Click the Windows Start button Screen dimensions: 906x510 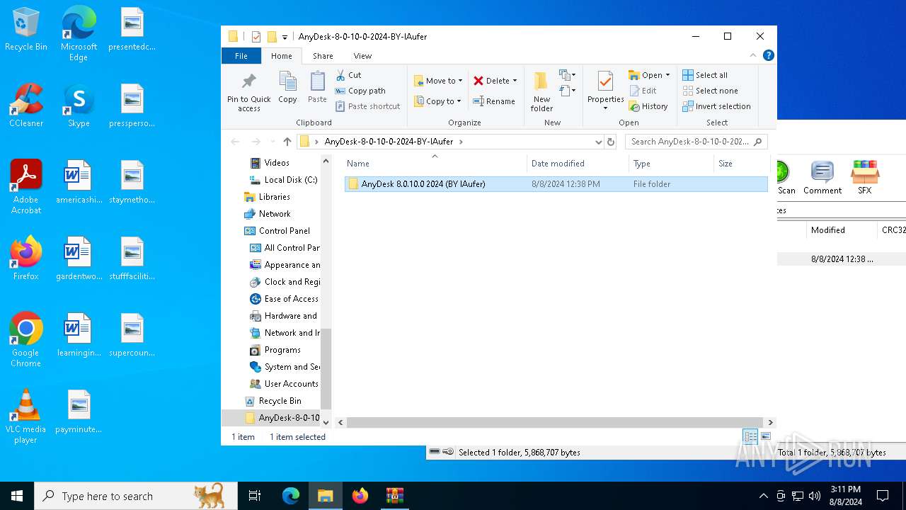[x=17, y=496]
